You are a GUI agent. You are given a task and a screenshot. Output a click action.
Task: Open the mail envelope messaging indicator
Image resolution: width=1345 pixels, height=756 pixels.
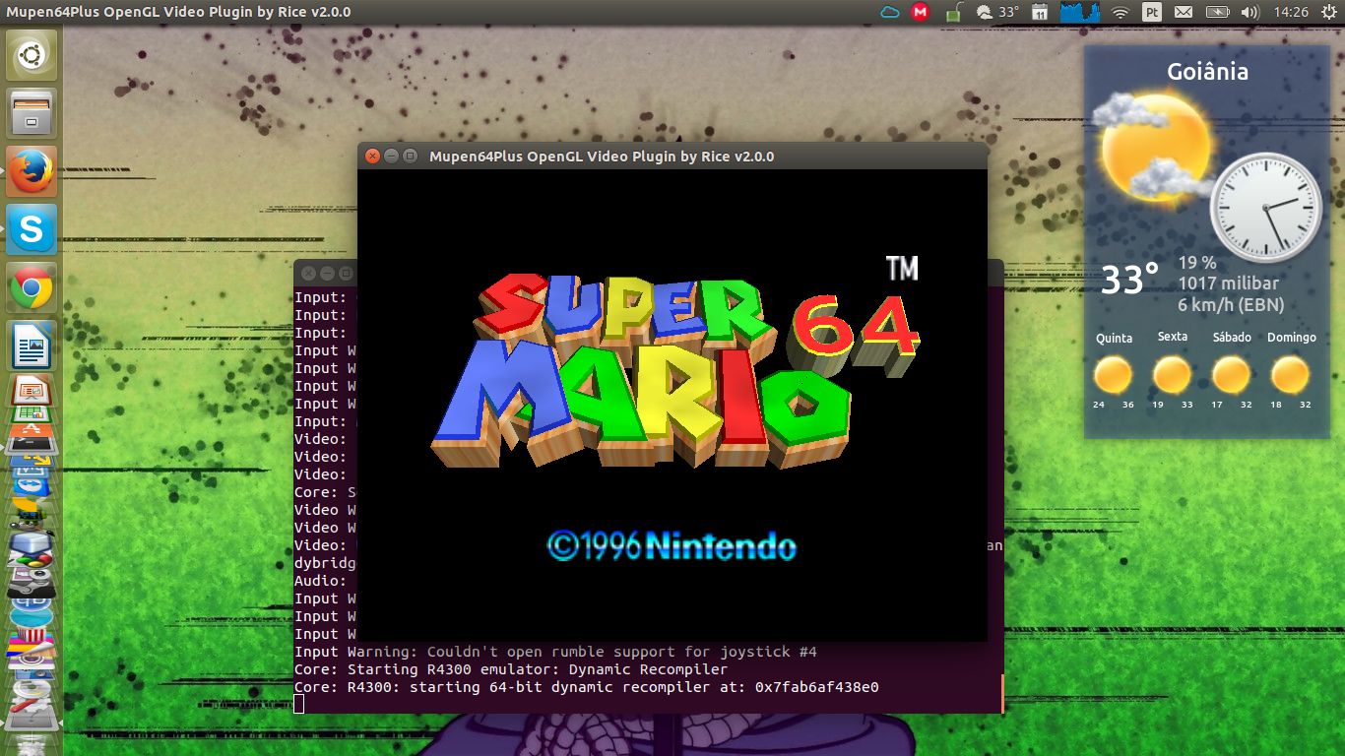pos(1184,12)
